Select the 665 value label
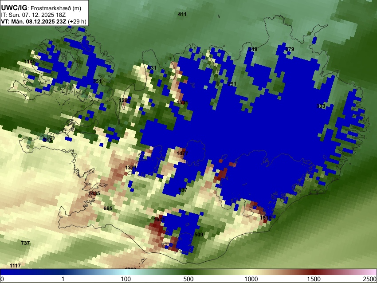The image size is (377, 283). [108, 208]
